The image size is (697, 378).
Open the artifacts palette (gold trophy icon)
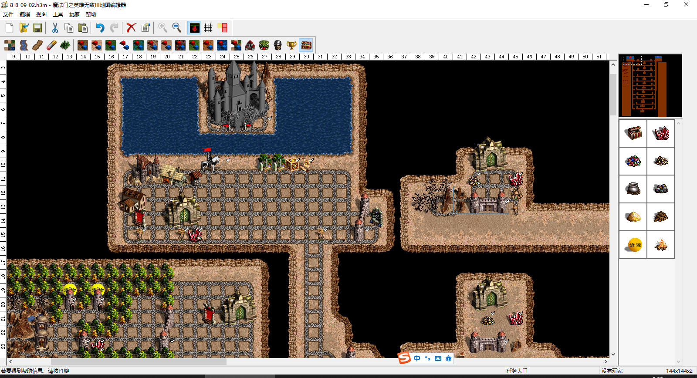click(292, 45)
